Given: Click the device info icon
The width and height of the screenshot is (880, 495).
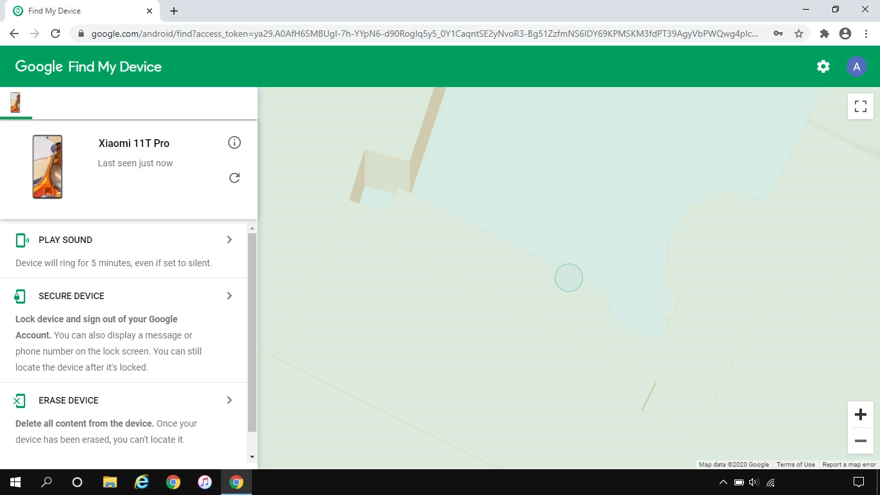Looking at the screenshot, I should click(x=234, y=142).
